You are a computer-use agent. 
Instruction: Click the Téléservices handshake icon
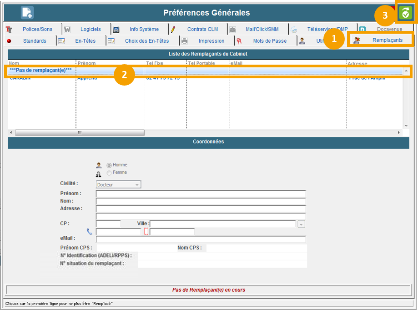click(x=294, y=30)
